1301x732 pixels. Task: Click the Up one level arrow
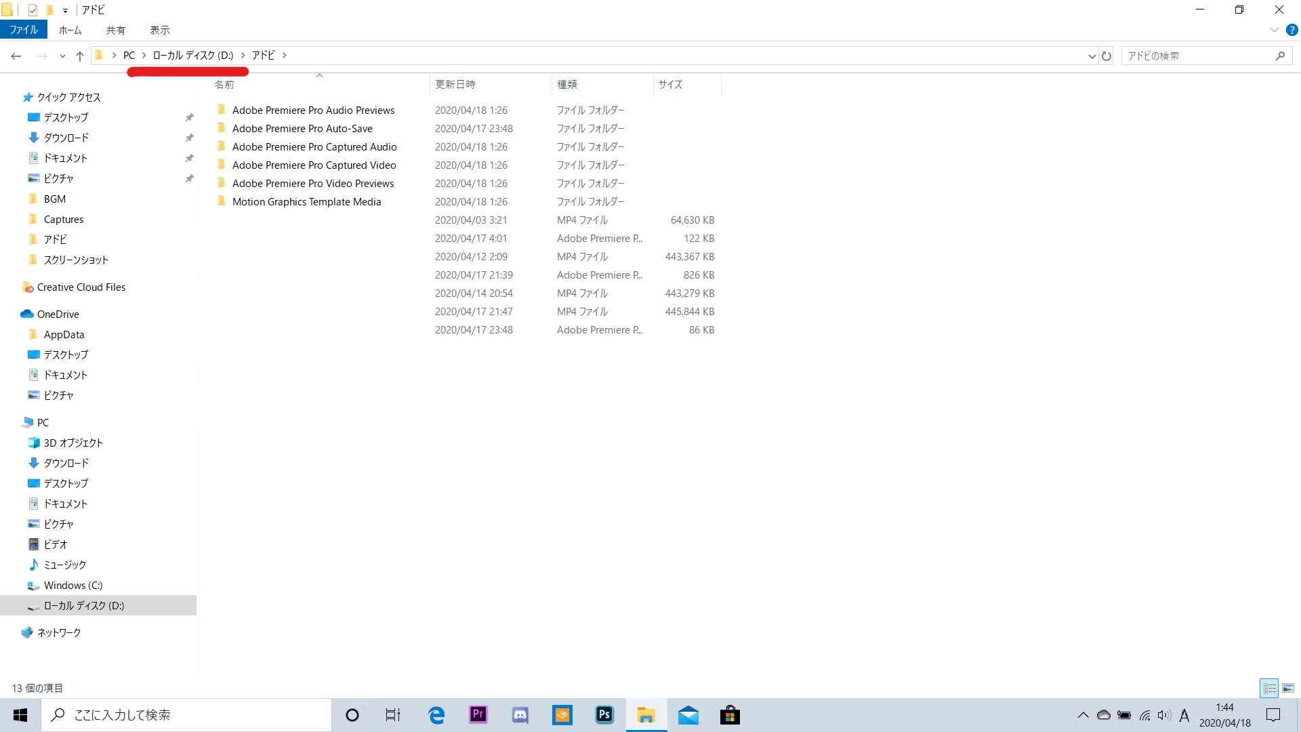pos(80,56)
